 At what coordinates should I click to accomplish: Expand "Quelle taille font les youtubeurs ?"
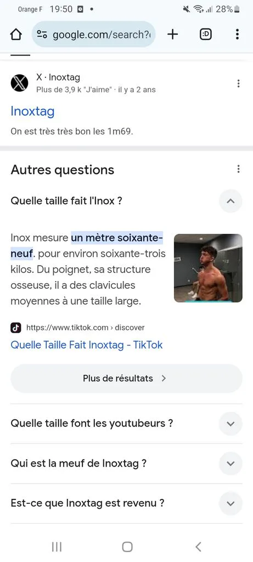point(230,424)
